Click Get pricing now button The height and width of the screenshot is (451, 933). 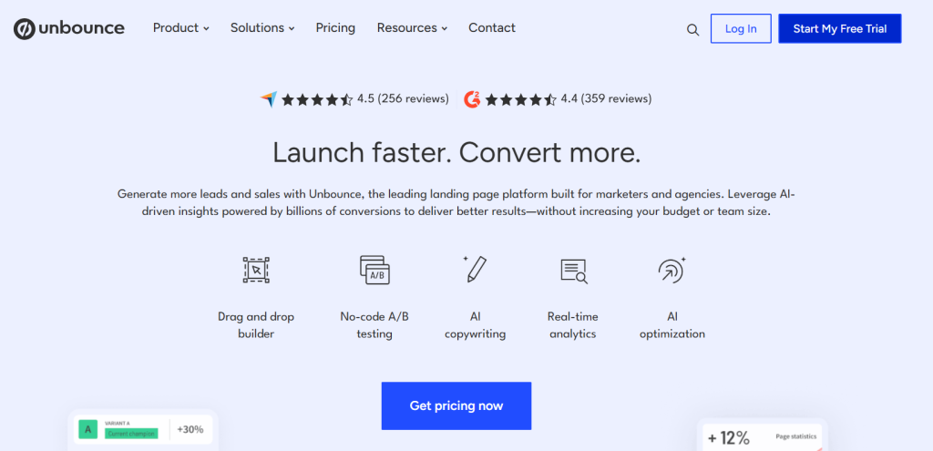pyautogui.click(x=456, y=405)
